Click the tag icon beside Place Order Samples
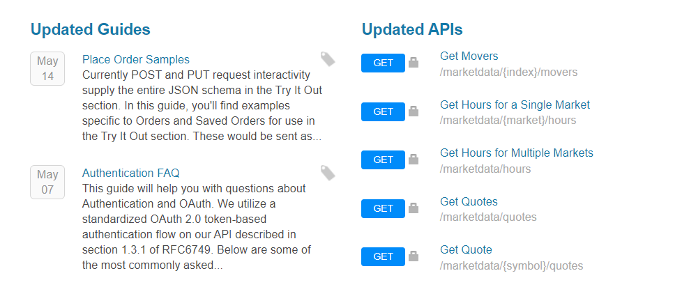Viewport: 682px width, 294px height. (328, 59)
